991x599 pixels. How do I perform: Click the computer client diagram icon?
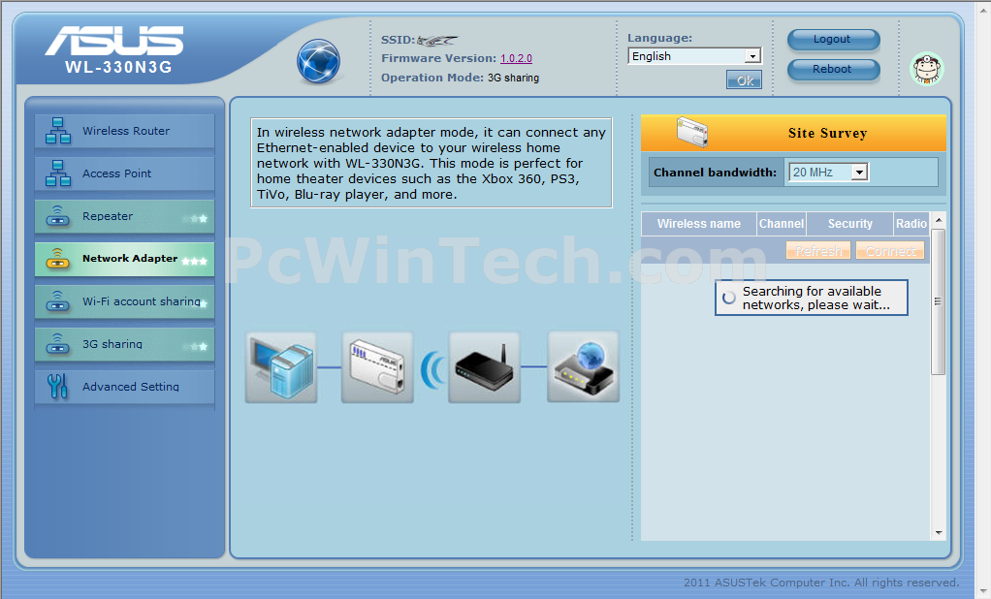[281, 367]
